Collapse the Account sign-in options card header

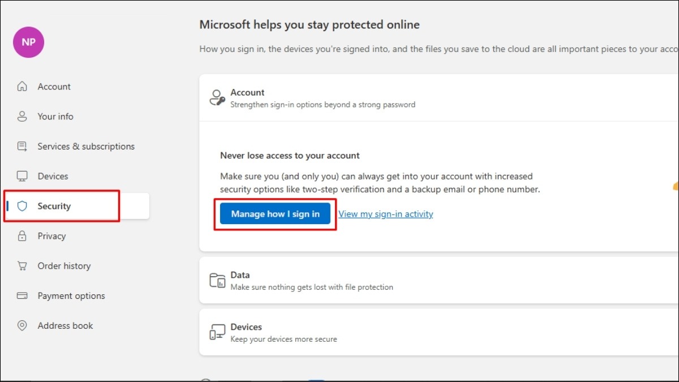439,98
